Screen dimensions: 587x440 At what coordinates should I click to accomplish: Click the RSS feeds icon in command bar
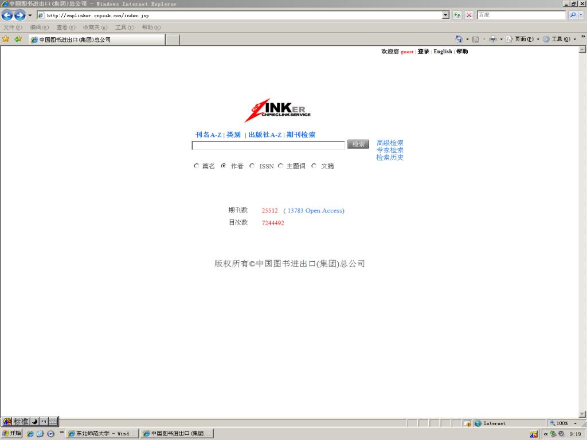(475, 40)
